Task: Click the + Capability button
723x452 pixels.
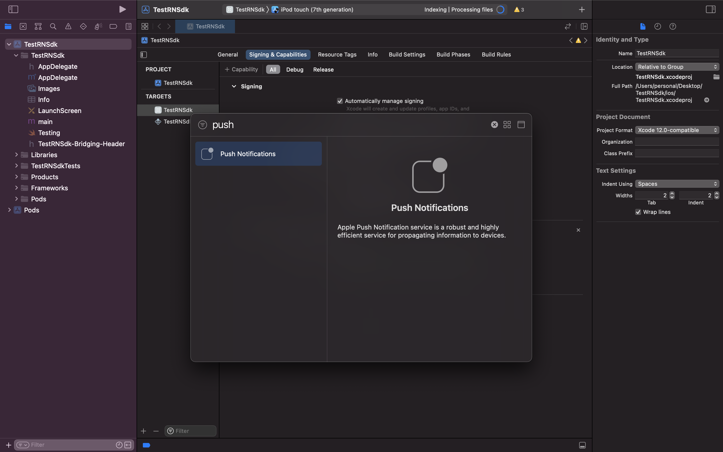Action: 241,69
